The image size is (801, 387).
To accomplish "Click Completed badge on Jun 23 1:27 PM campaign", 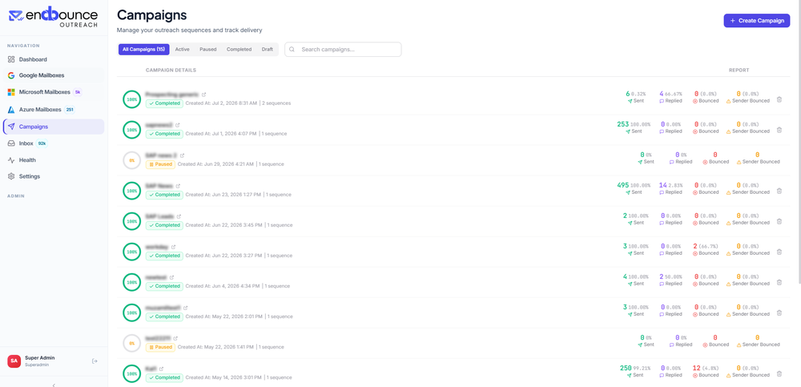I will (x=164, y=195).
